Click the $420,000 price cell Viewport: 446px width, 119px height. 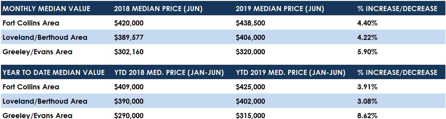129,23
